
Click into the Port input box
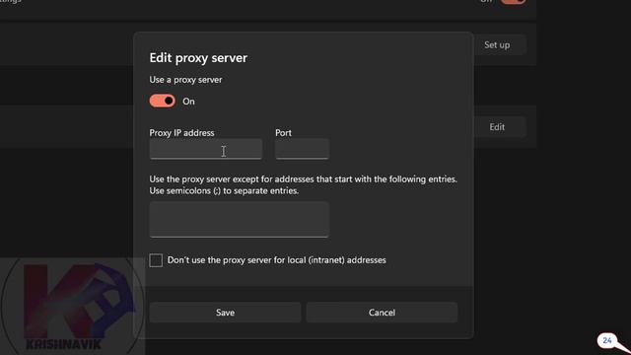click(302, 149)
